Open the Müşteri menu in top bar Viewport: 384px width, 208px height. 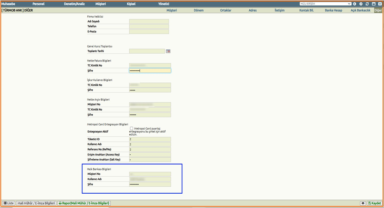point(101,4)
